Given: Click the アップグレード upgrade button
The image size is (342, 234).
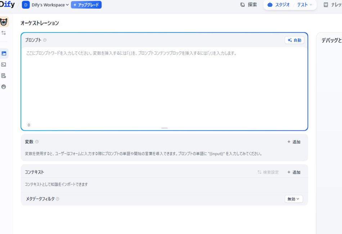Looking at the screenshot, I should click(x=86, y=5).
